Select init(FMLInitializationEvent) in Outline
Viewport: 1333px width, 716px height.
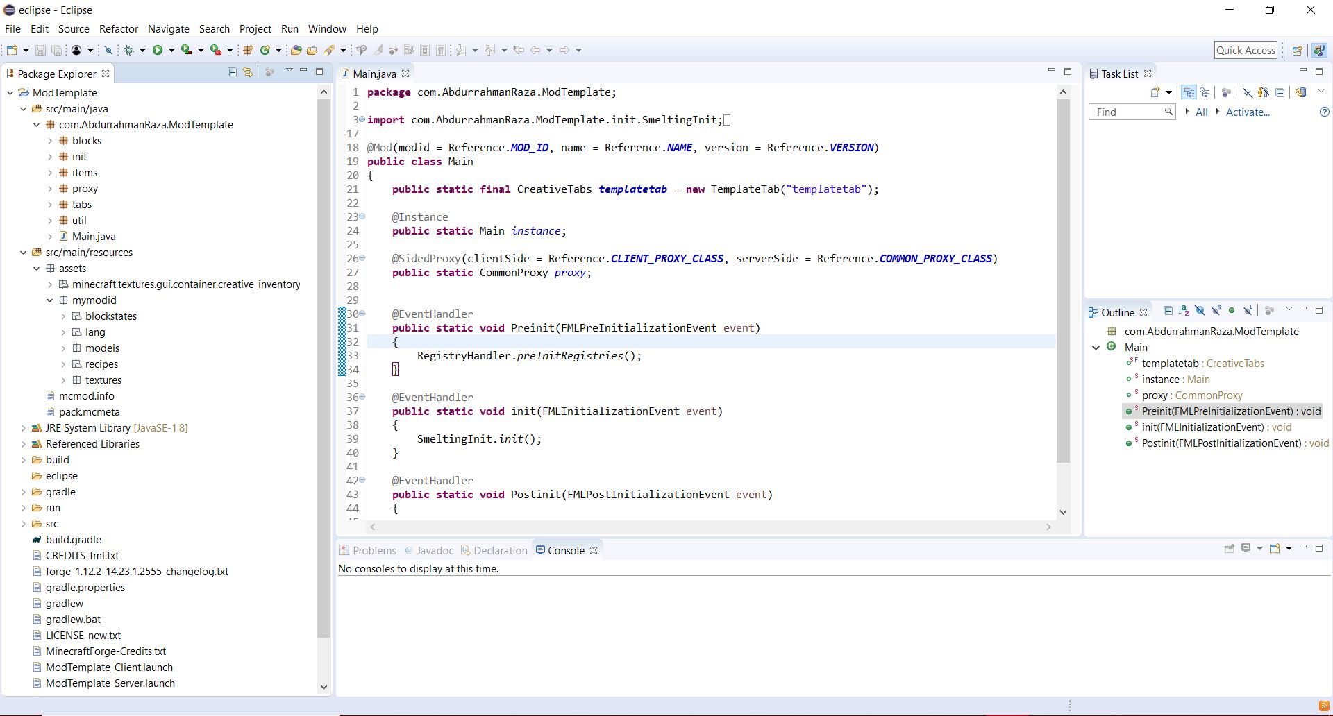[x=1216, y=427]
